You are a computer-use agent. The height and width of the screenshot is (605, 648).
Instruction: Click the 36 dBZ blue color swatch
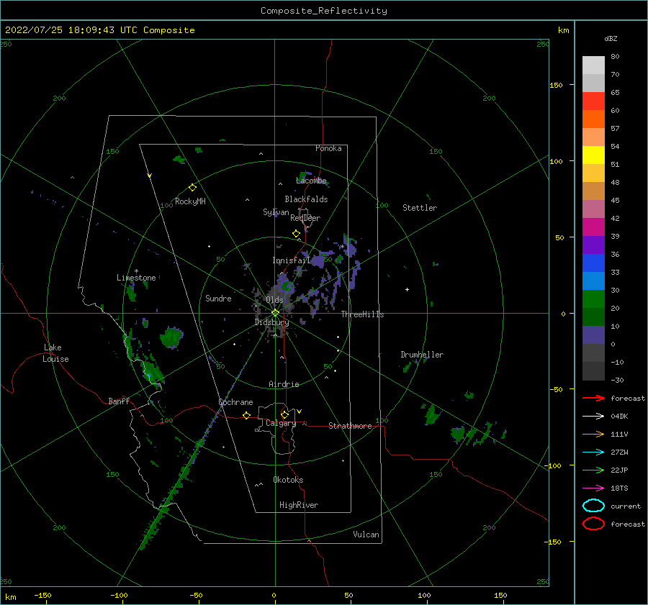593,263
